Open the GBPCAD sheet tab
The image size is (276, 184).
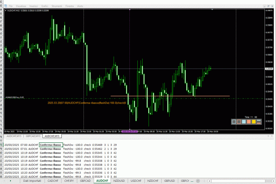[85, 181]
